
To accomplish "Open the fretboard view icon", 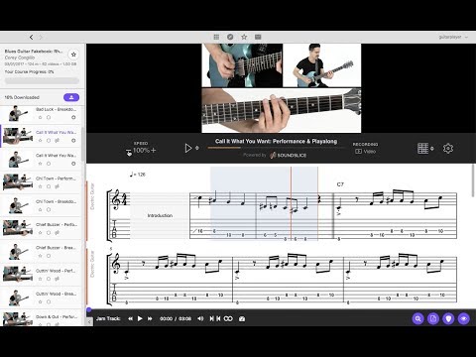I will pos(422,149).
